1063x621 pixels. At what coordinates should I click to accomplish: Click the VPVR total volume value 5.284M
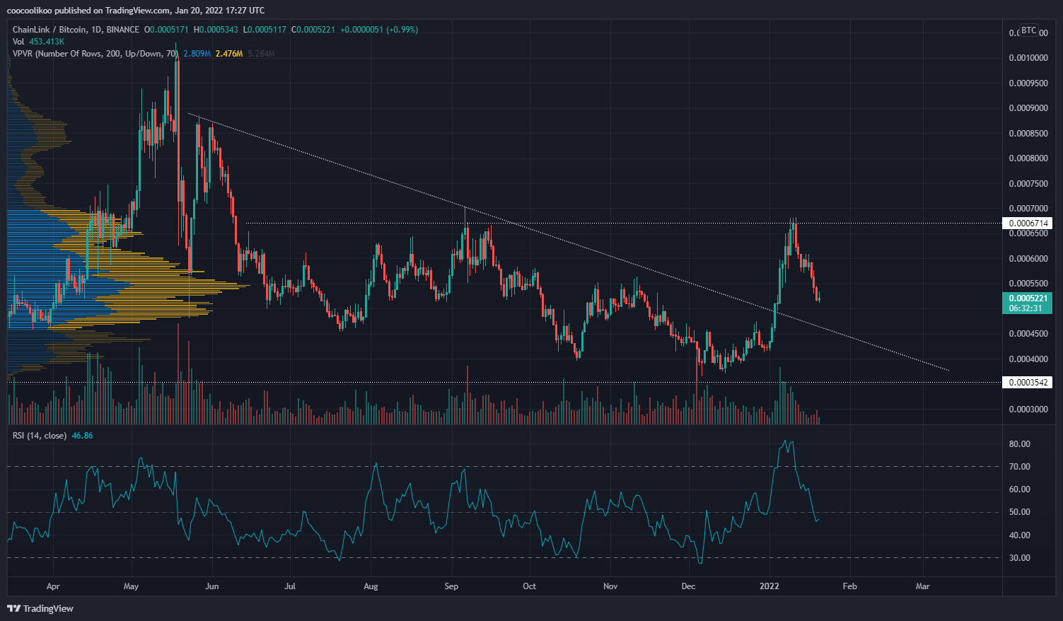[x=261, y=54]
